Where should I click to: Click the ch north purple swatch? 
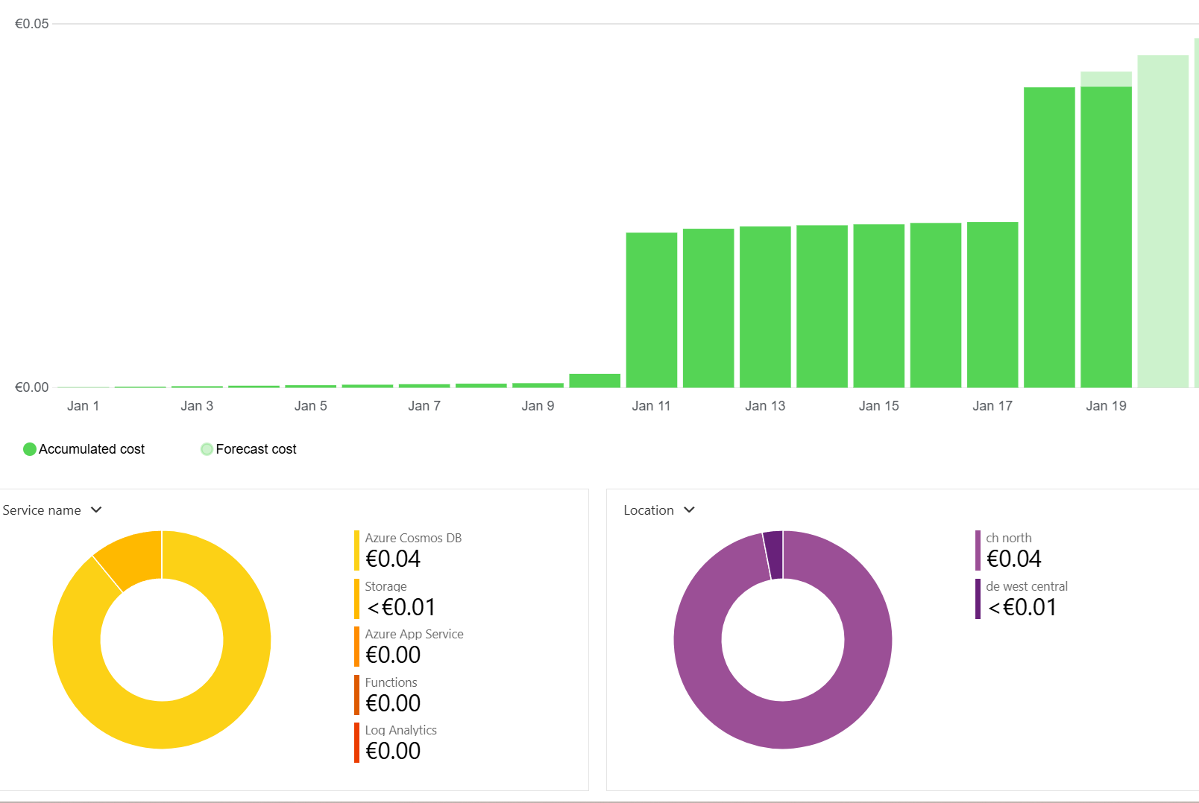[978, 550]
